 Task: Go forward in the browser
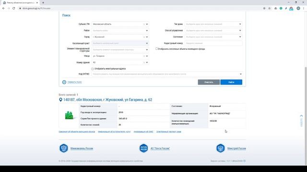click(9, 9)
